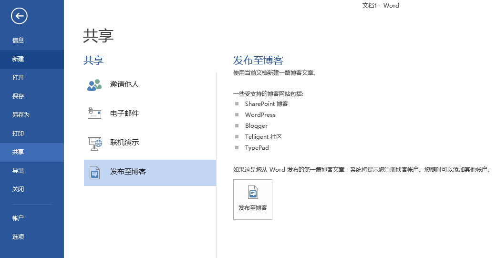Choose 保存 from the sidebar
The width and height of the screenshot is (497, 258).
(x=31, y=96)
